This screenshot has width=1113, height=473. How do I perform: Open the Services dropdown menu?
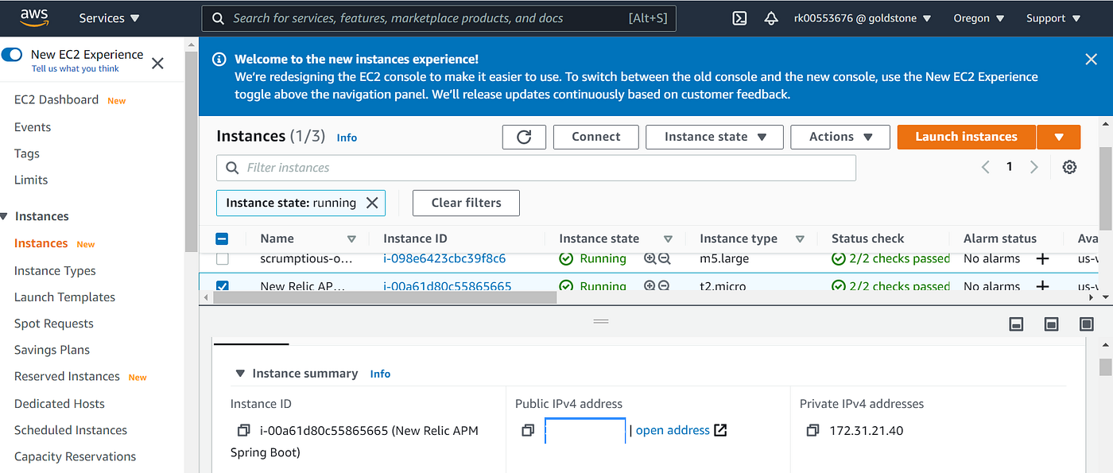(109, 18)
